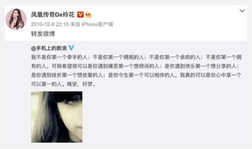
Task: Open the @手机上的新浪 account link
Action: pyautogui.click(x=49, y=48)
